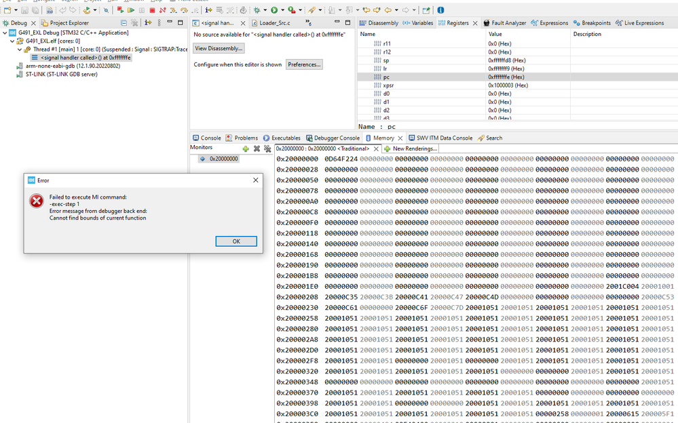The image size is (678, 423).
Task: Click the View Disassembly button
Action: tap(219, 48)
